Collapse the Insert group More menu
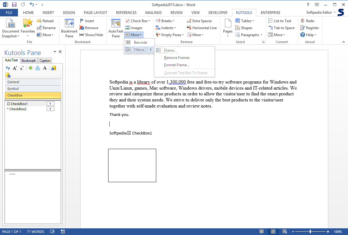 134,35
